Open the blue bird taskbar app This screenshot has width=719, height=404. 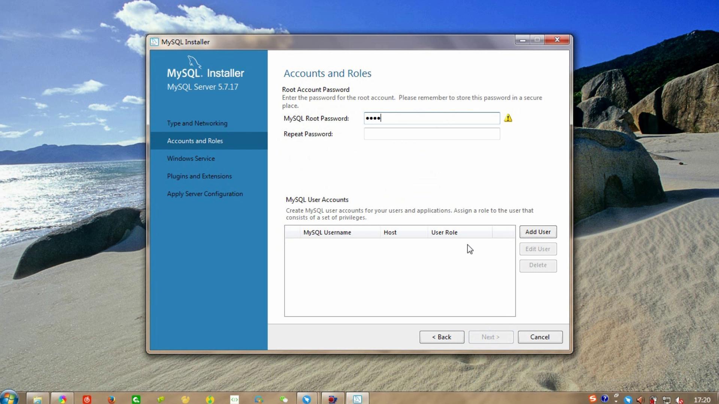(307, 399)
